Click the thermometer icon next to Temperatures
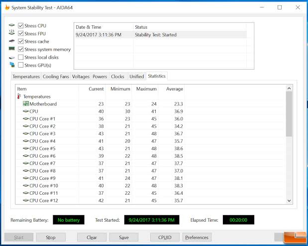This screenshot has height=246, width=308. tap(19, 96)
